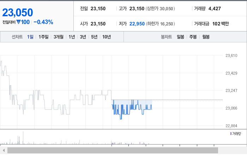Click the 23,429 axis label
The height and width of the screenshot is (159, 247).
(x=231, y=73)
